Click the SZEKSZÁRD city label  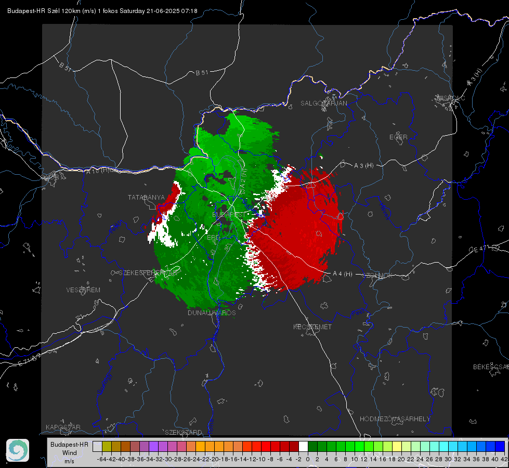[184, 432]
